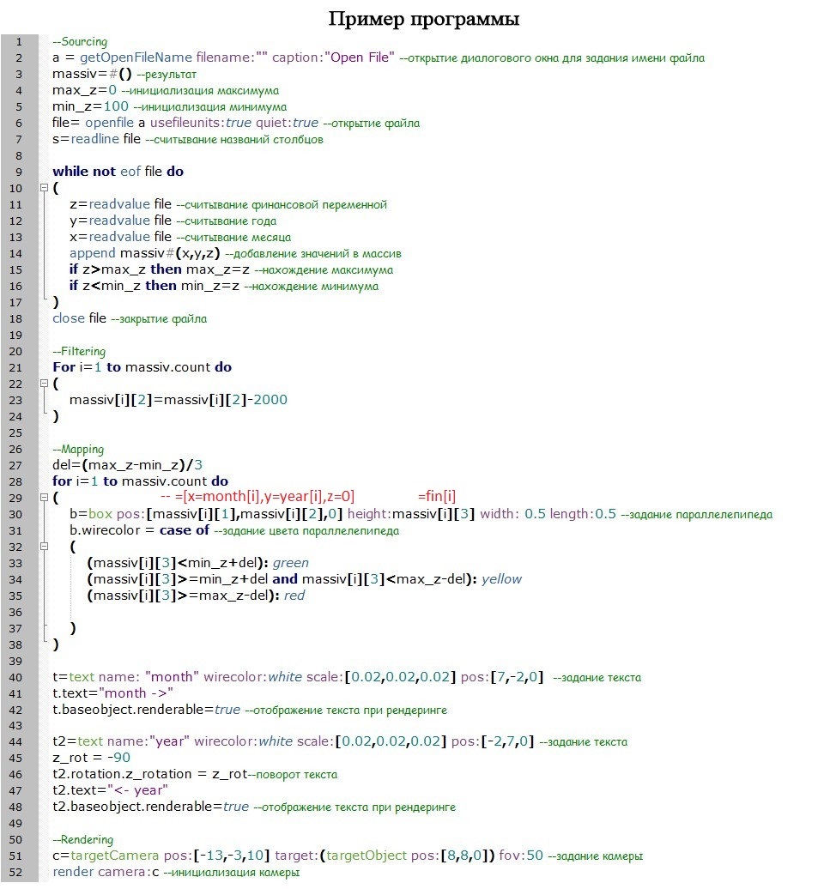Click the '--Mapping' comment
The height and width of the screenshot is (889, 824).
point(78,450)
